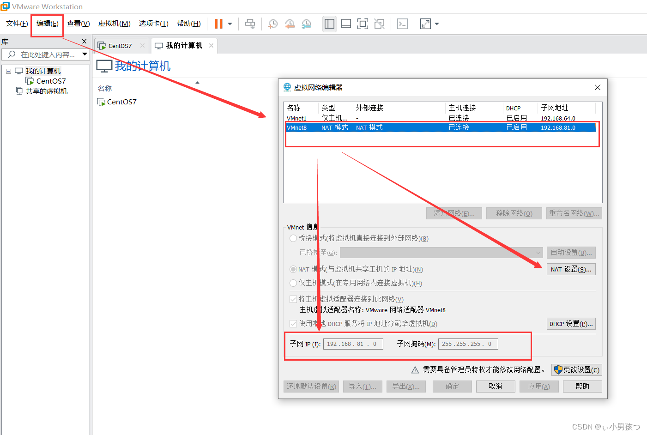Open the 文件(F) menu
The width and height of the screenshot is (647, 435).
[17, 24]
